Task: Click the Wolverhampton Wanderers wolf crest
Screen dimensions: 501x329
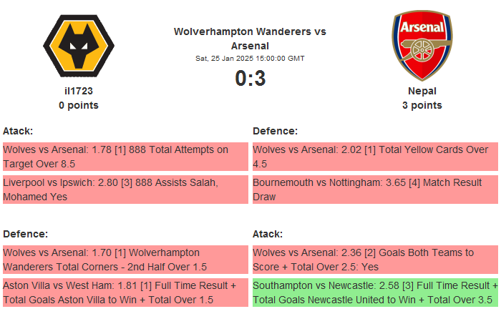Action: pyautogui.click(x=79, y=46)
